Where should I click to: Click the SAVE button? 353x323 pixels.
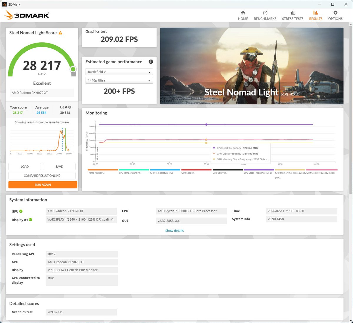tap(59, 167)
